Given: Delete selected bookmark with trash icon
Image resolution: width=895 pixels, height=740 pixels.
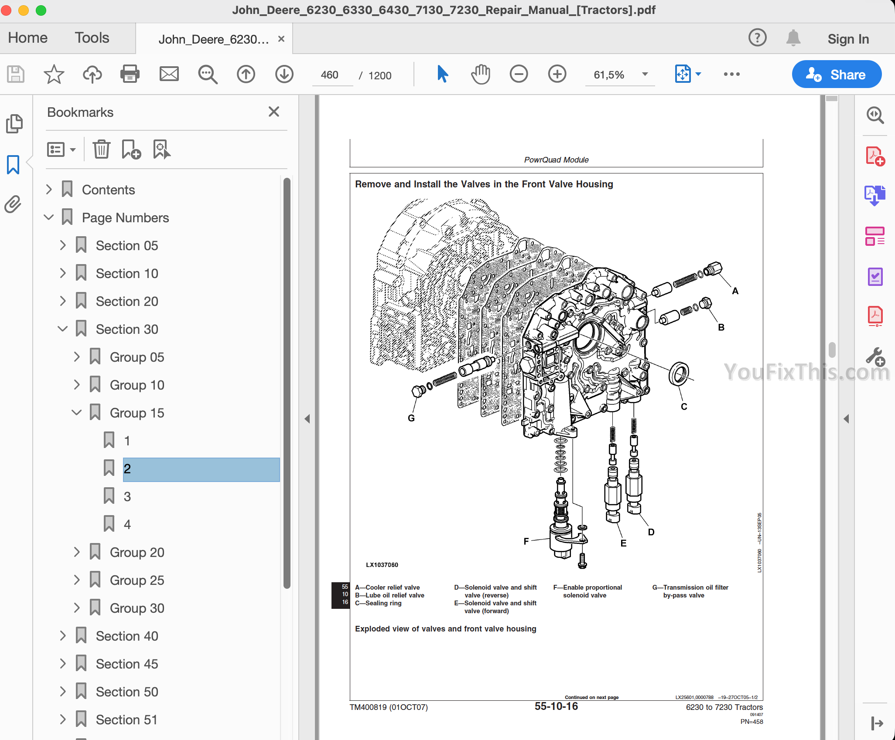Looking at the screenshot, I should pyautogui.click(x=101, y=149).
